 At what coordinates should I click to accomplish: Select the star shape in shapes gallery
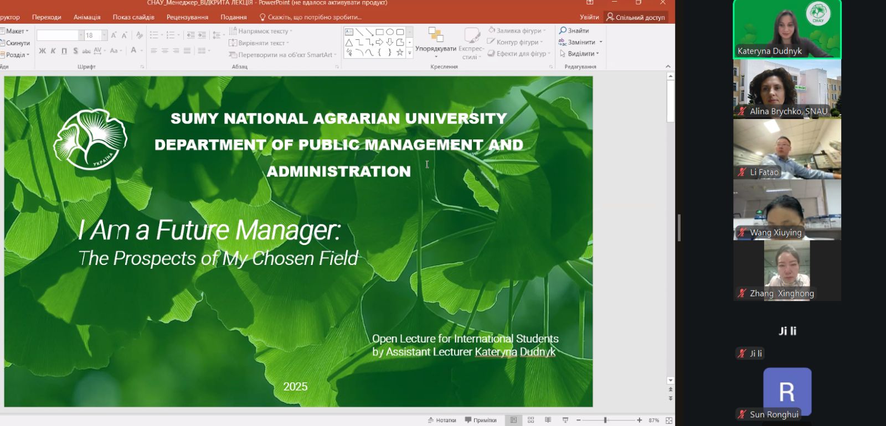coord(399,53)
